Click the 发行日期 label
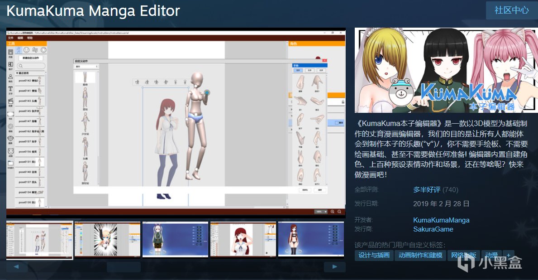 tap(367, 204)
